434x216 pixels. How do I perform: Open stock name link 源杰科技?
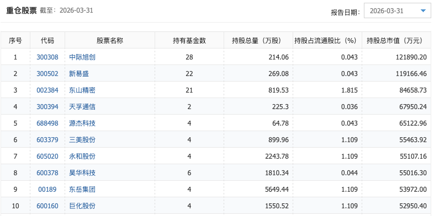(82, 123)
